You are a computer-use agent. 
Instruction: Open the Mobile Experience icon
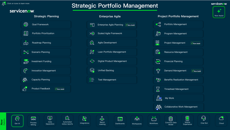188,121
